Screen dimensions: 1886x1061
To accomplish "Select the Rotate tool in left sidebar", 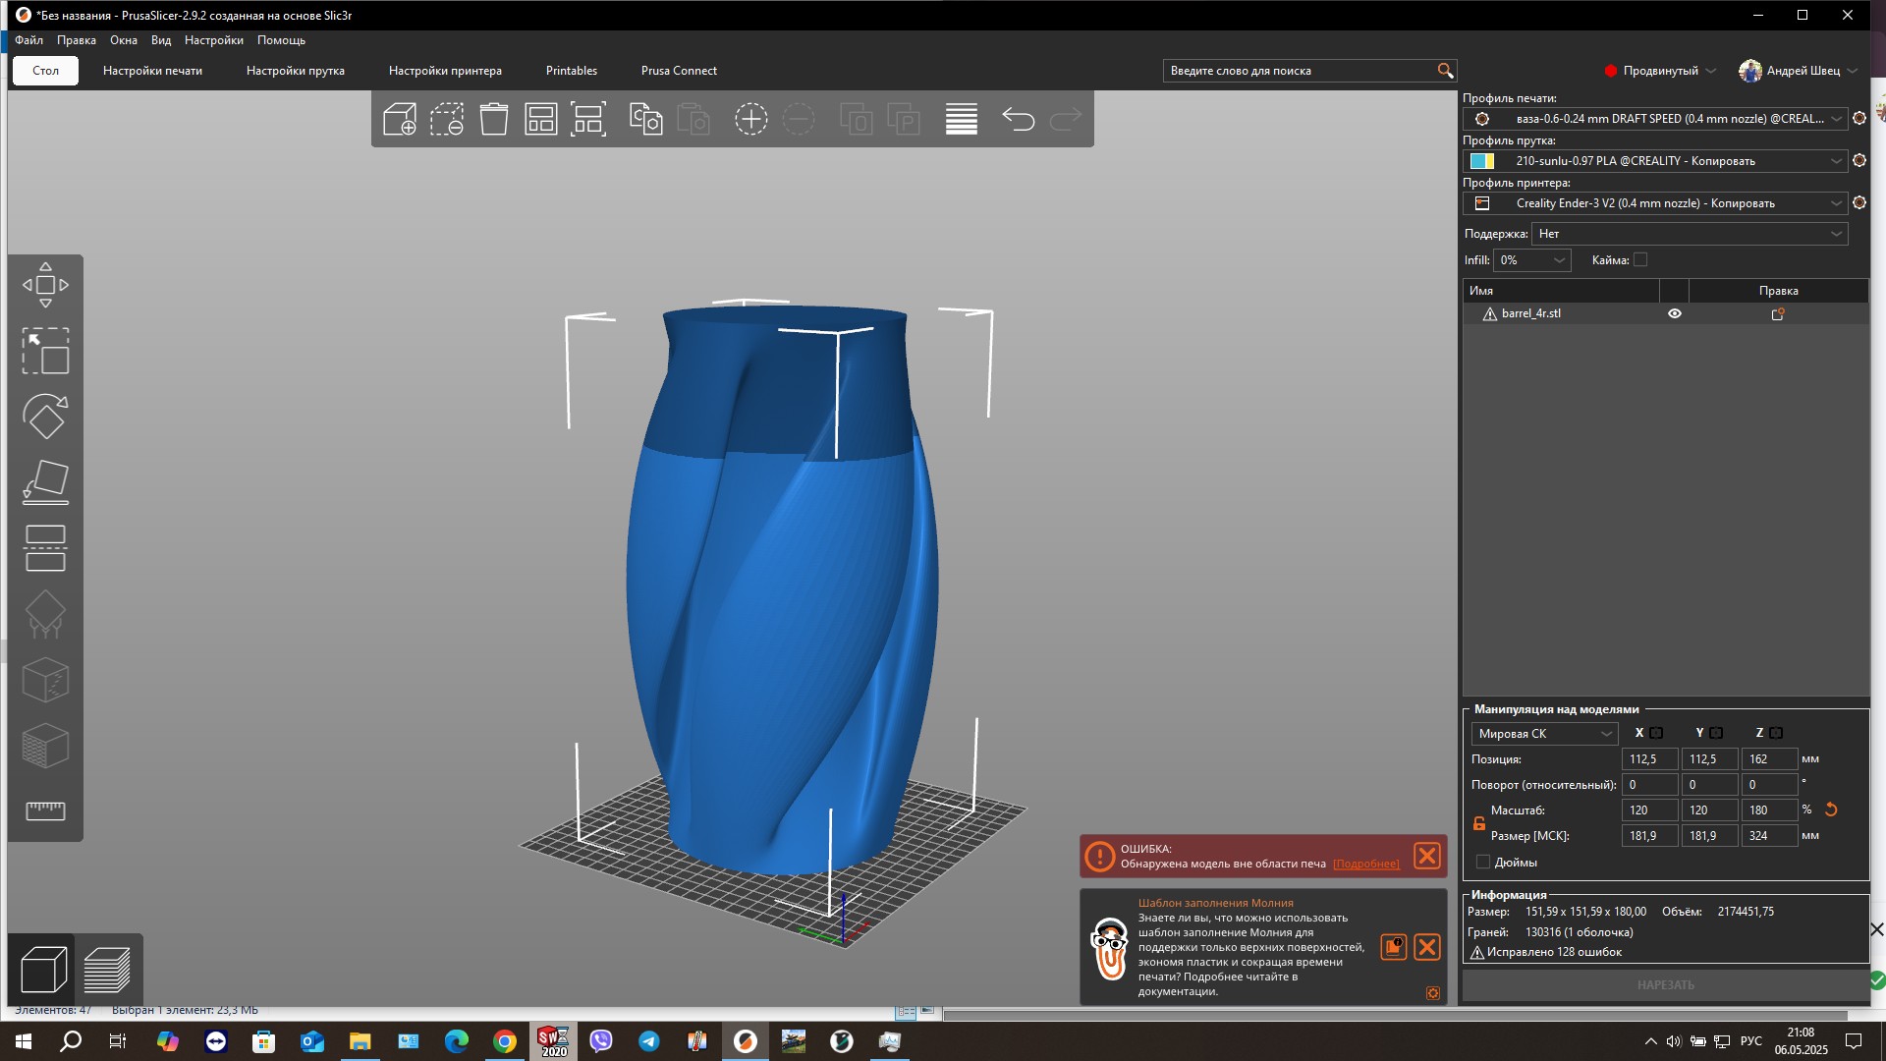I will click(45, 417).
